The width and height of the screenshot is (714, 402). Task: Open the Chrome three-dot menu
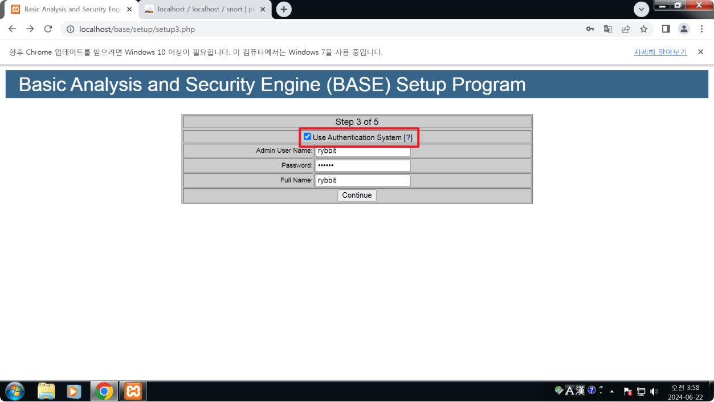tap(701, 29)
